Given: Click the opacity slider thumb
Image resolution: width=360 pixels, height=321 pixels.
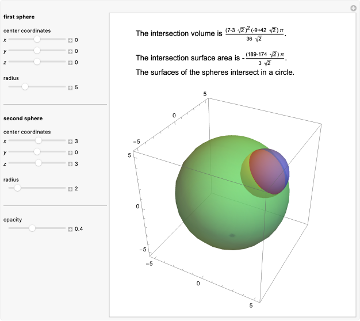Looking at the screenshot, I should [x=32, y=228].
